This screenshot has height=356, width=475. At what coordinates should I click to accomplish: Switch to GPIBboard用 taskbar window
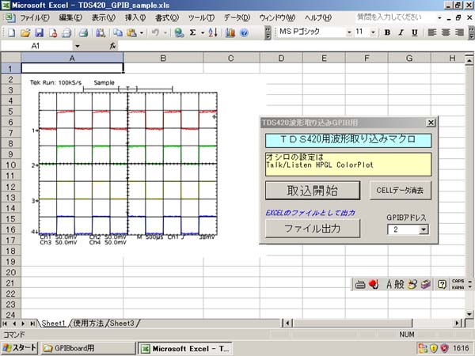pyautogui.click(x=88, y=348)
